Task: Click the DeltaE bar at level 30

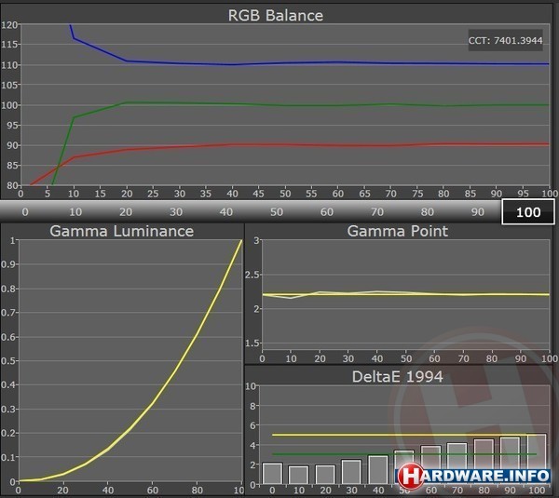Action: pyautogui.click(x=351, y=472)
